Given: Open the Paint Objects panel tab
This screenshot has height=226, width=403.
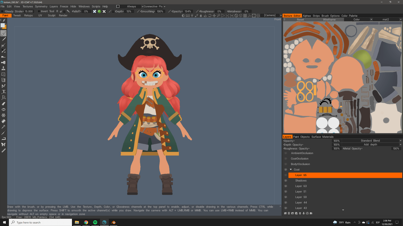Looking at the screenshot, I should (x=301, y=137).
